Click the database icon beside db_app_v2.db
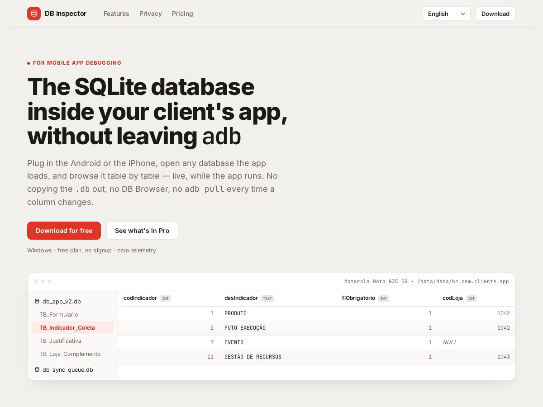This screenshot has width=543, height=407. [x=37, y=301]
